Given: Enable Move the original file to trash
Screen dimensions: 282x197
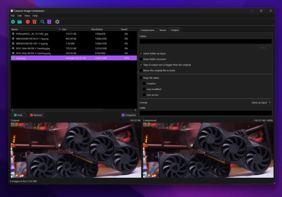Looking at the screenshot, I should [141, 70].
